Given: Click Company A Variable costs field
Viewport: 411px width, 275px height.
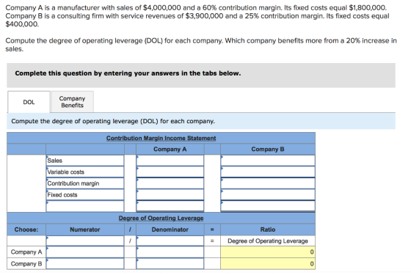Looking at the screenshot, I should tap(170, 172).
